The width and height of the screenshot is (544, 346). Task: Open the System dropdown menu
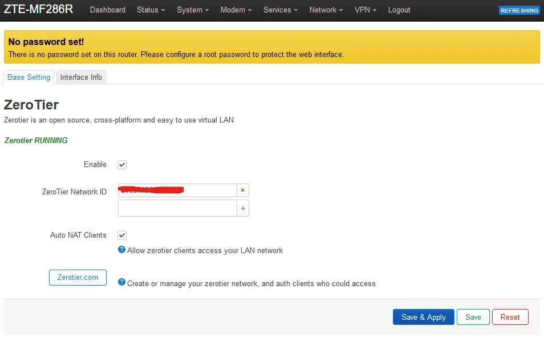coord(193,10)
